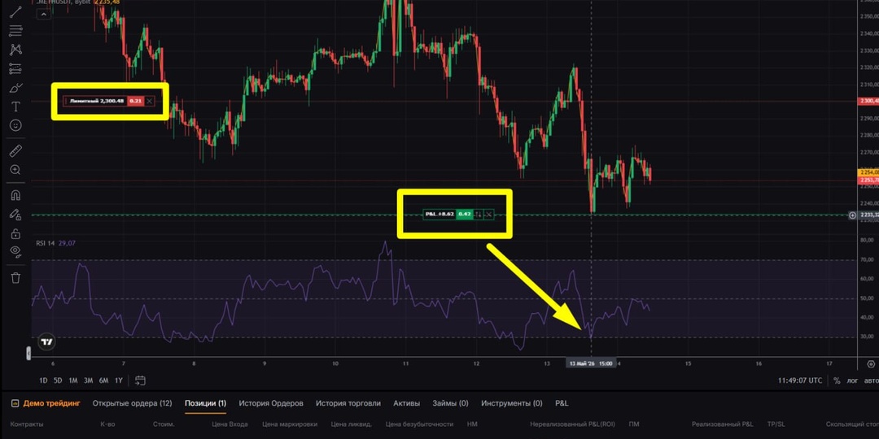Click the Цена маркировки column header

point(289,424)
